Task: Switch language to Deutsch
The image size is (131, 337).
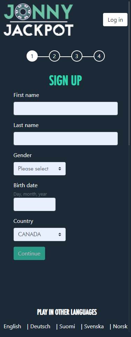Action: click(x=40, y=327)
